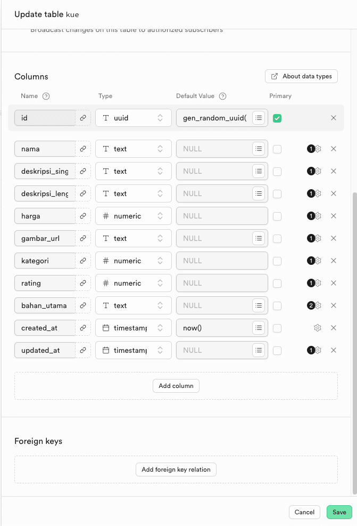The image size is (357, 526).
Task: Cancel the table update
Action: [304, 512]
